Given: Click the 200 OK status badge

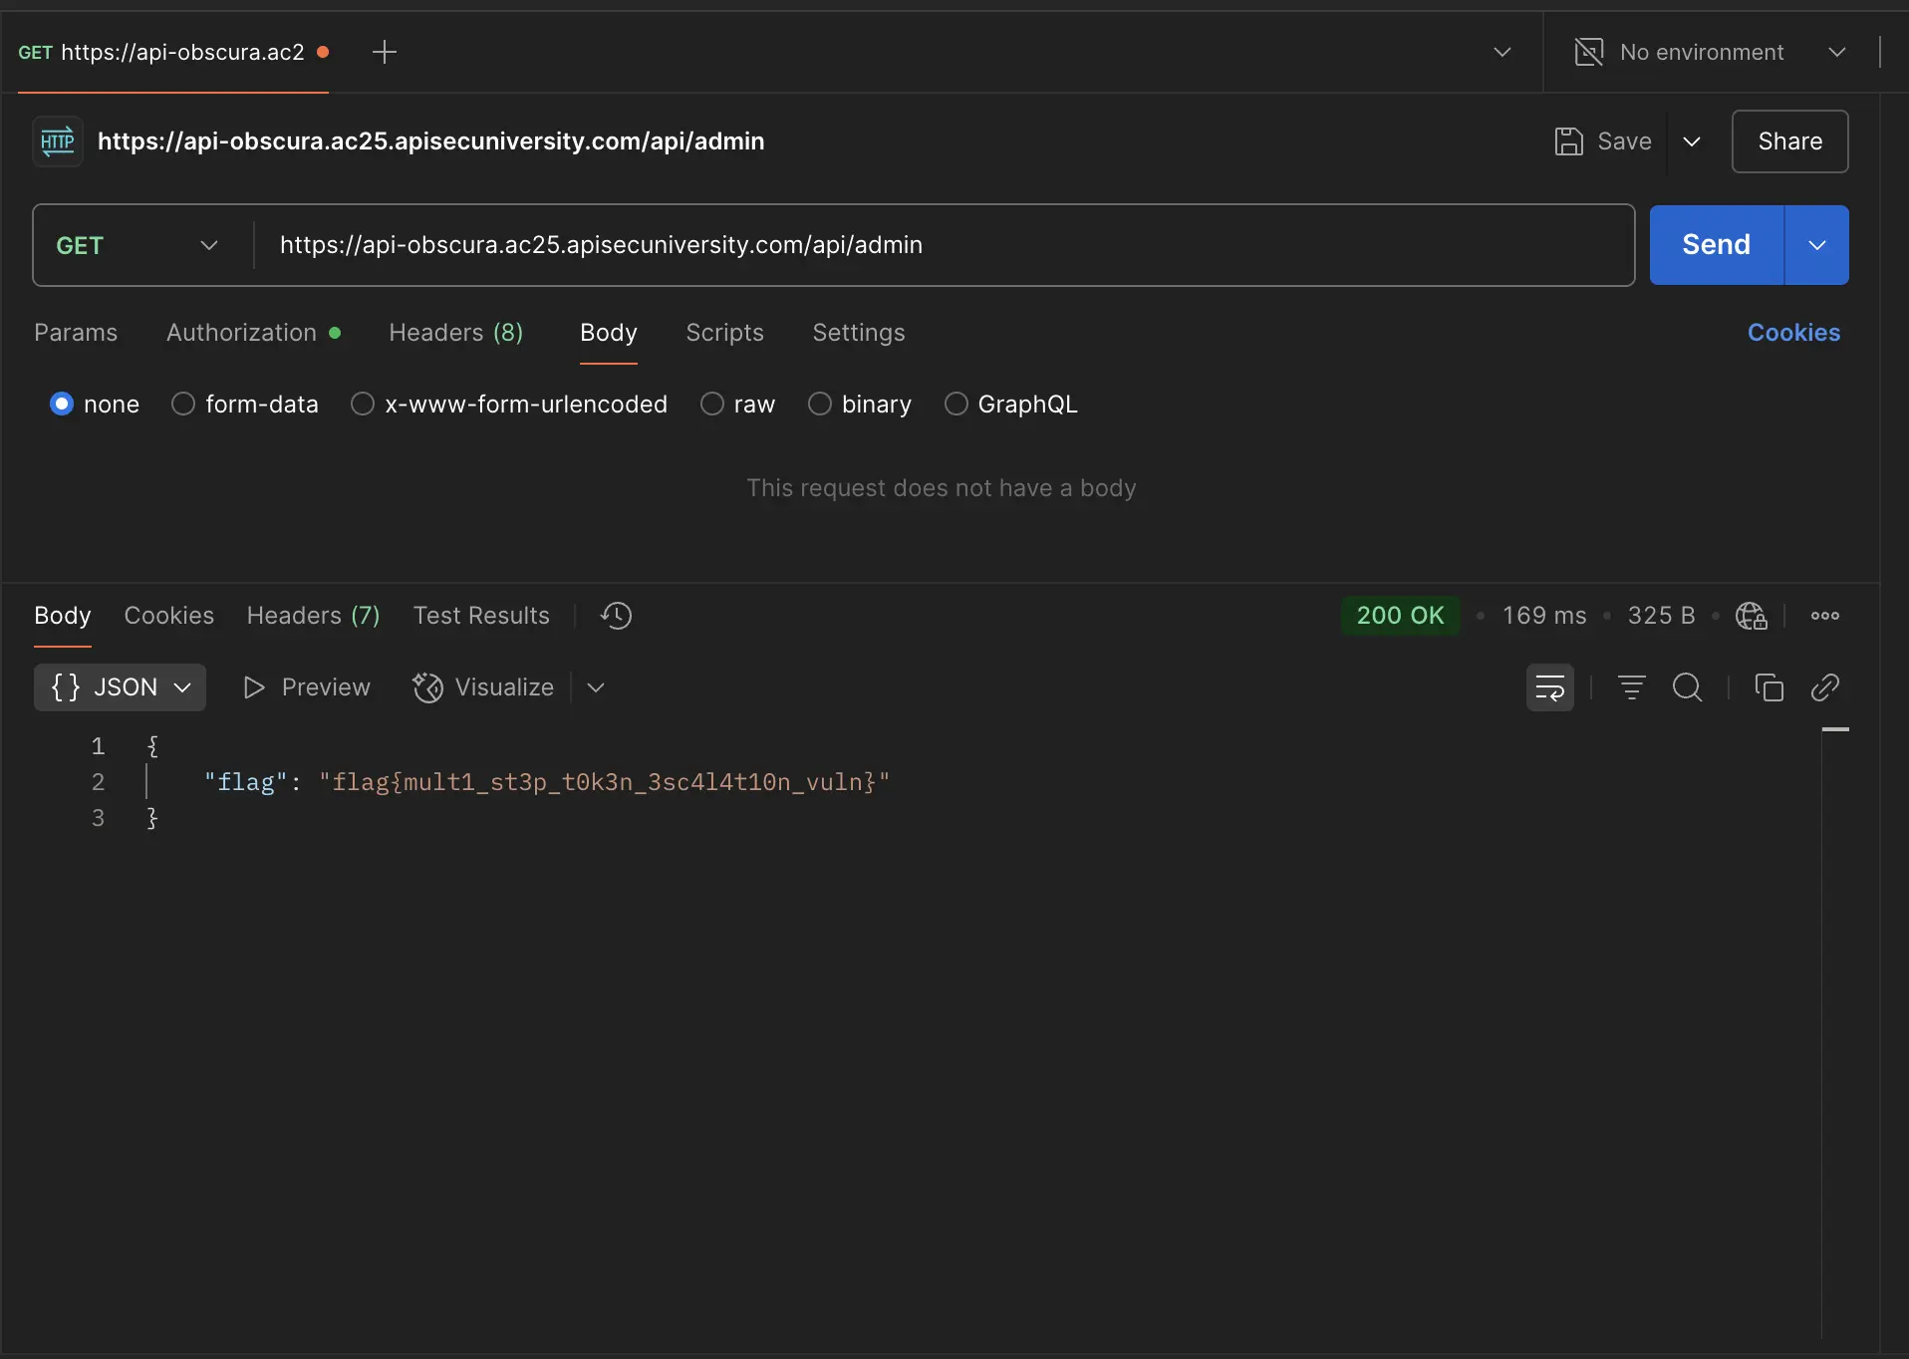Looking at the screenshot, I should [1400, 616].
